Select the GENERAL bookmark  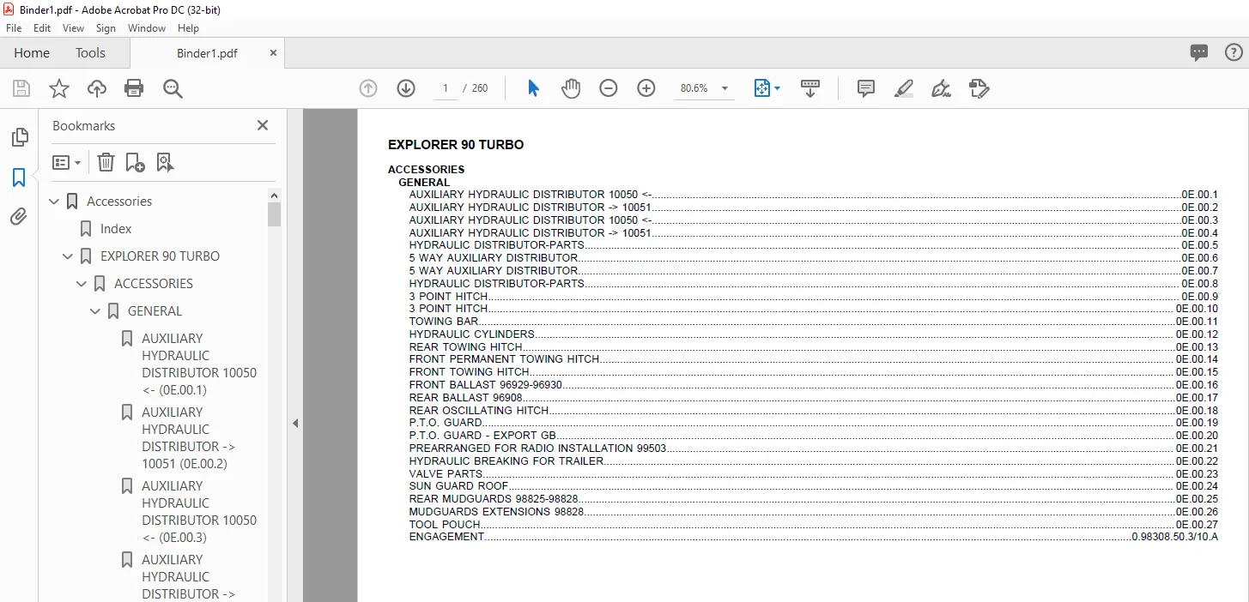pos(155,311)
